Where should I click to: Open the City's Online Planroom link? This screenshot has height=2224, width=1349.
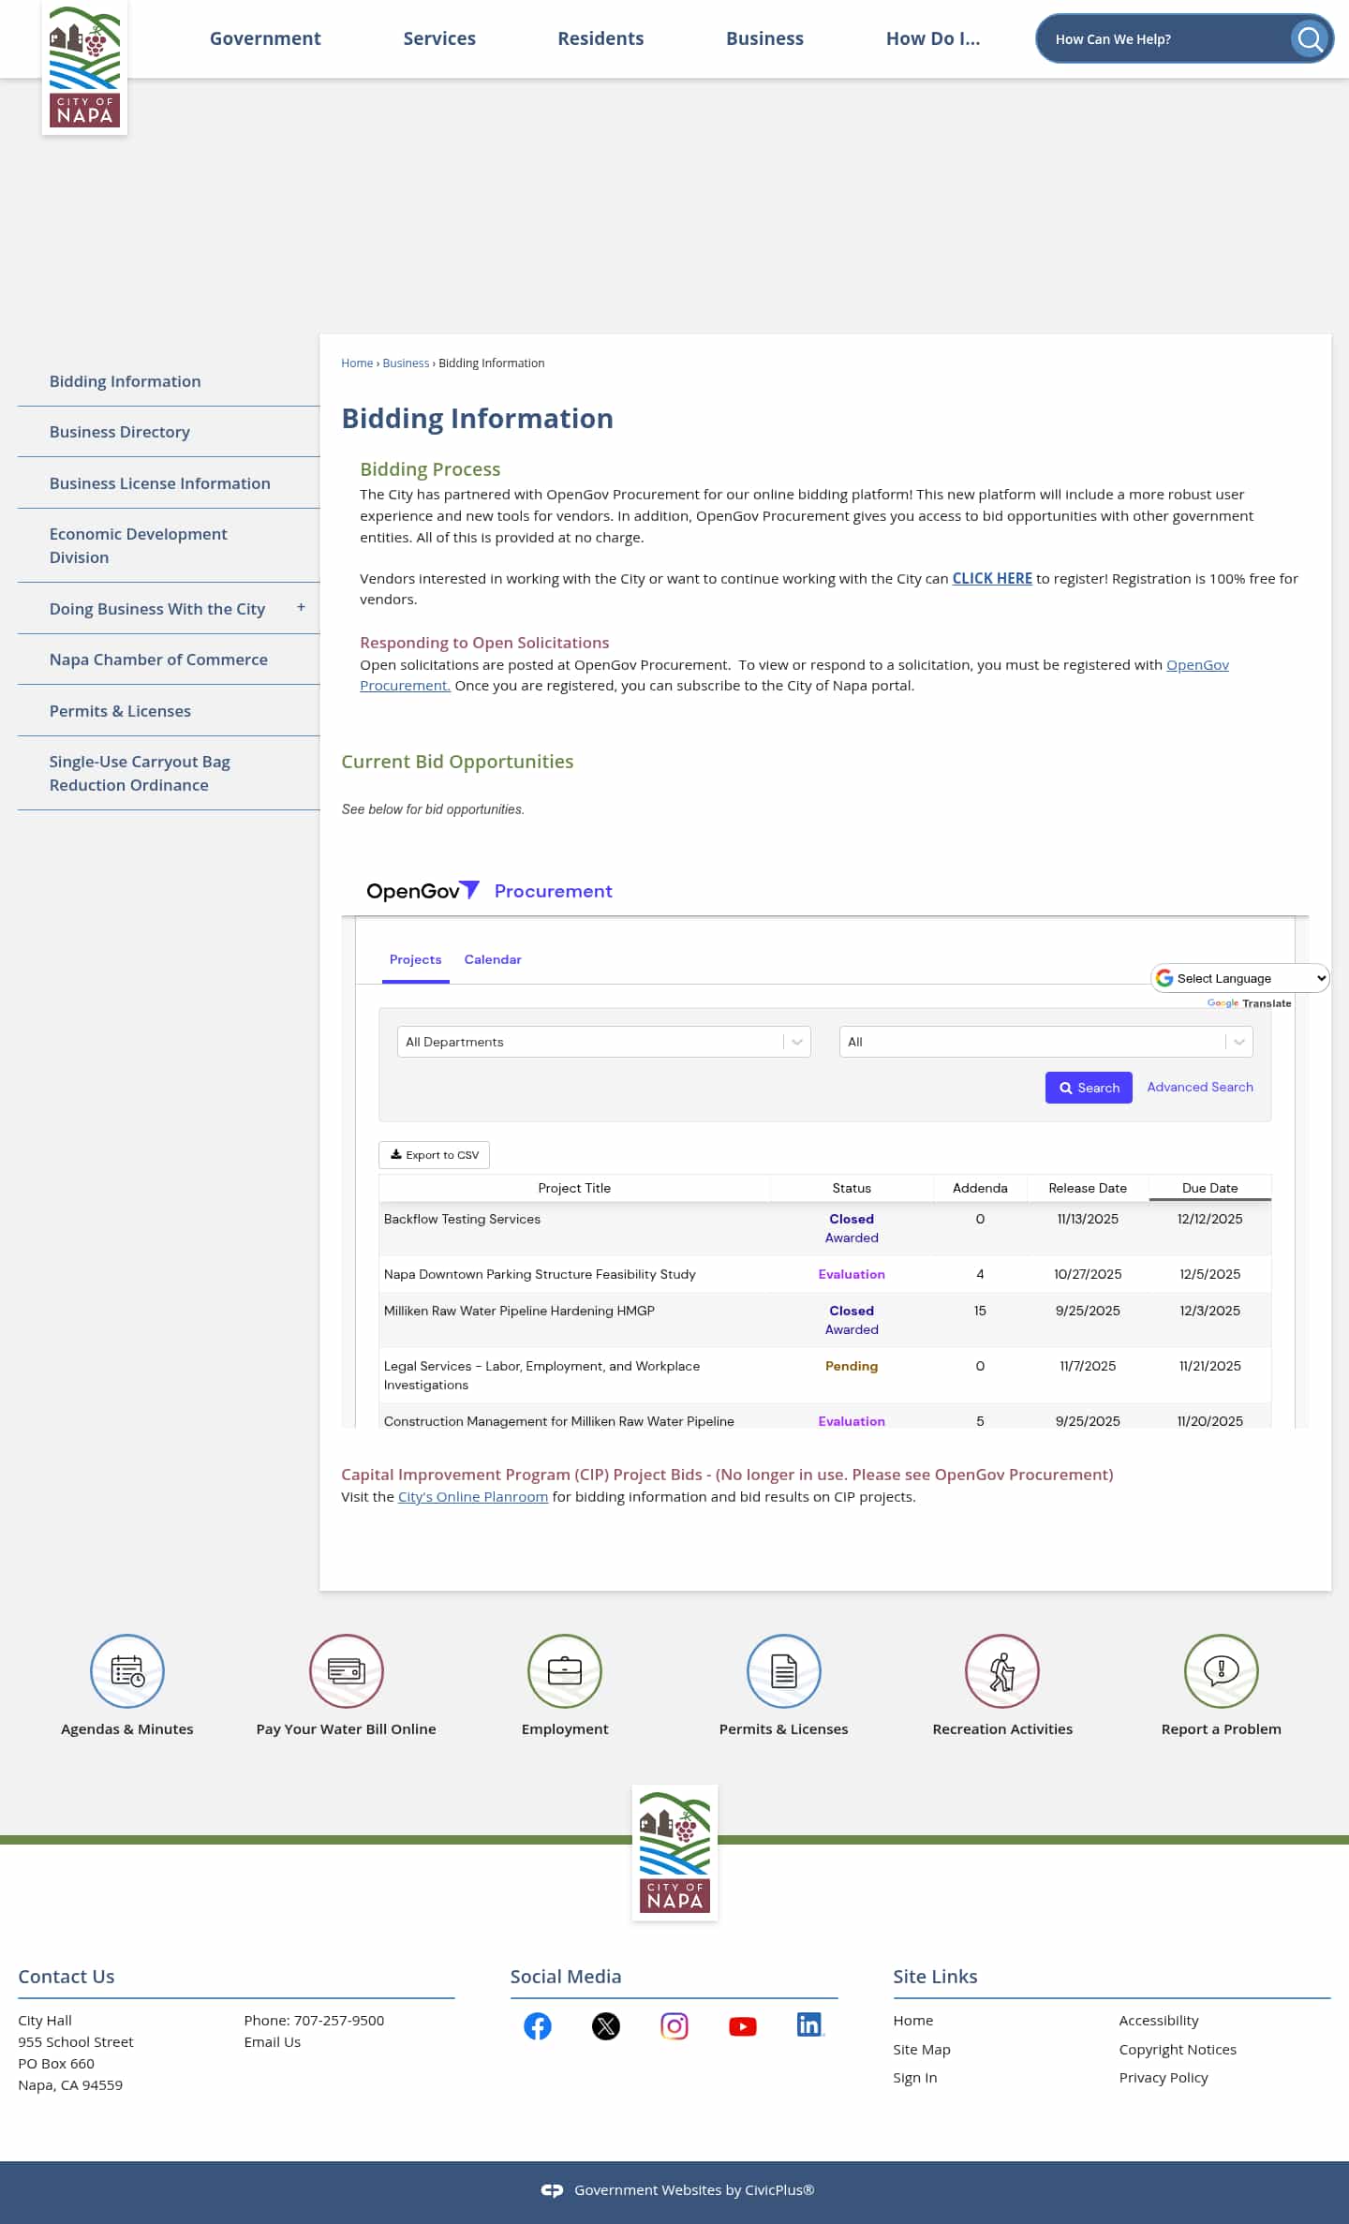tap(473, 1496)
